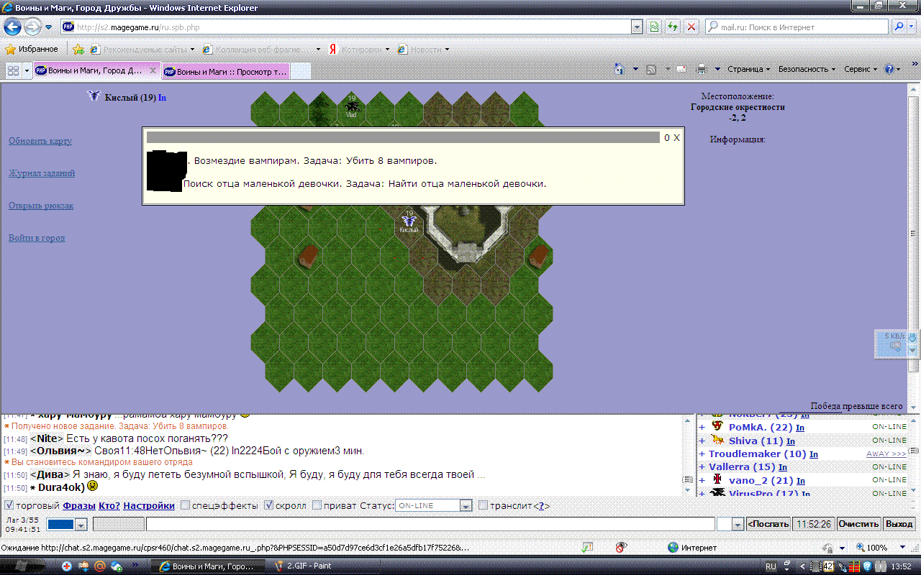The image size is (921, 575).
Task: Click the chat message input field
Action: (430, 525)
